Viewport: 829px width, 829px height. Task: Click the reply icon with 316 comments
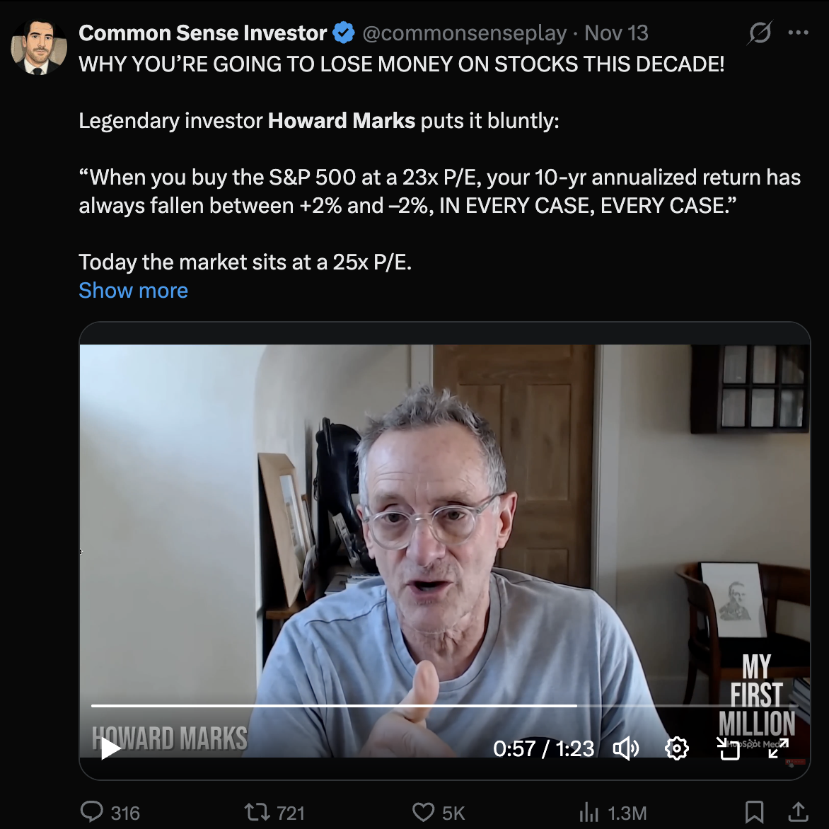coord(110,812)
